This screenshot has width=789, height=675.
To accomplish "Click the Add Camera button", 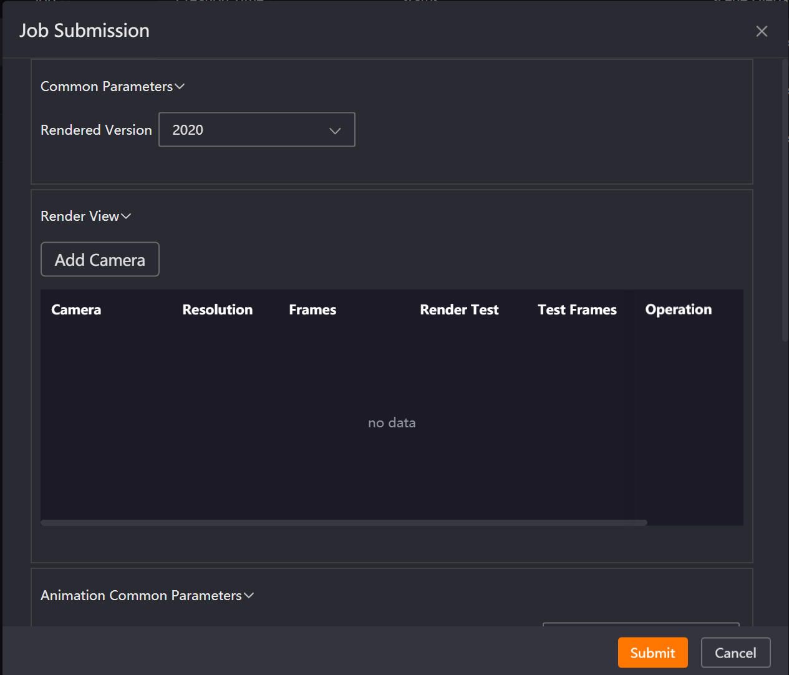I will (x=100, y=260).
